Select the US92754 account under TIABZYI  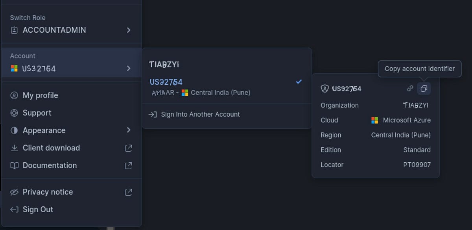[165, 82]
